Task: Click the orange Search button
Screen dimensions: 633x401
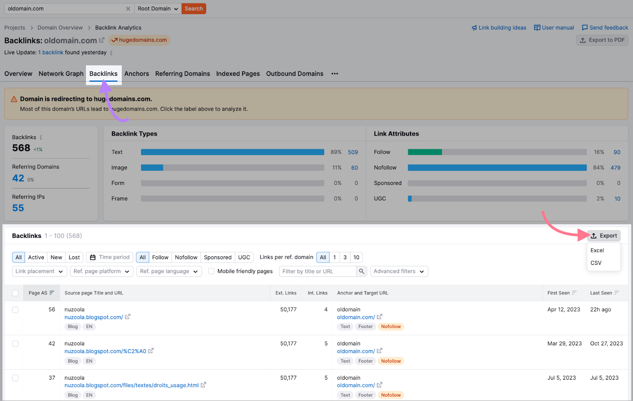Action: [193, 8]
